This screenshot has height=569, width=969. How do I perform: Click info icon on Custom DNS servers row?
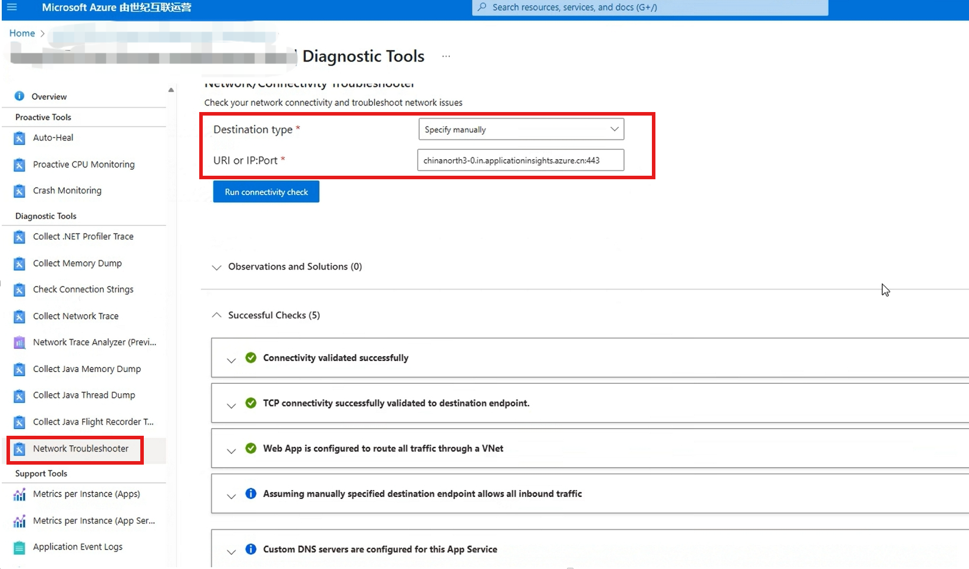pos(251,549)
